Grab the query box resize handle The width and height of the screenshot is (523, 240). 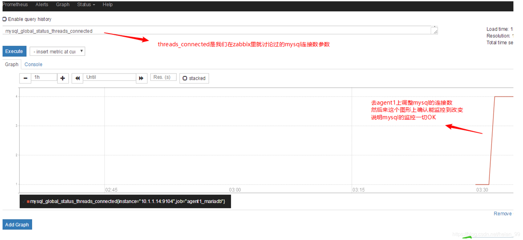pyautogui.click(x=435, y=31)
